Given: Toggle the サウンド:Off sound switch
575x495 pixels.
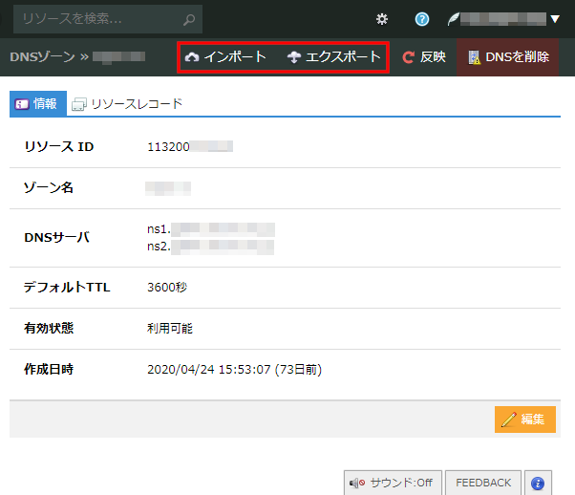Looking at the screenshot, I should tap(392, 483).
